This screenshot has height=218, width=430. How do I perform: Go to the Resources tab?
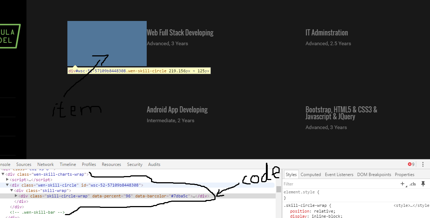coord(111,164)
